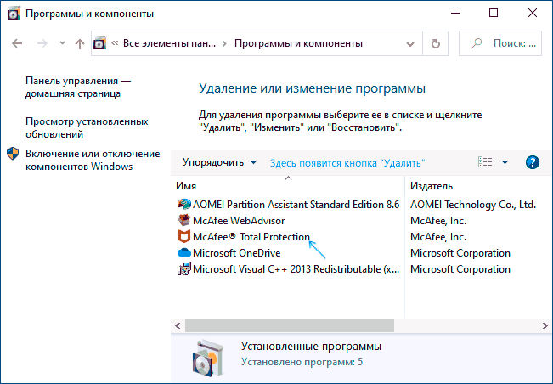Click 'Microsoft Corporation' publisher in OneDrive row
The height and width of the screenshot is (384, 553).
tap(460, 253)
